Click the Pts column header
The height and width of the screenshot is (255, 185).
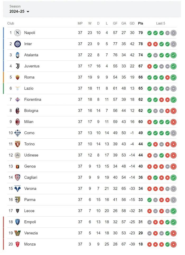(x=140, y=23)
